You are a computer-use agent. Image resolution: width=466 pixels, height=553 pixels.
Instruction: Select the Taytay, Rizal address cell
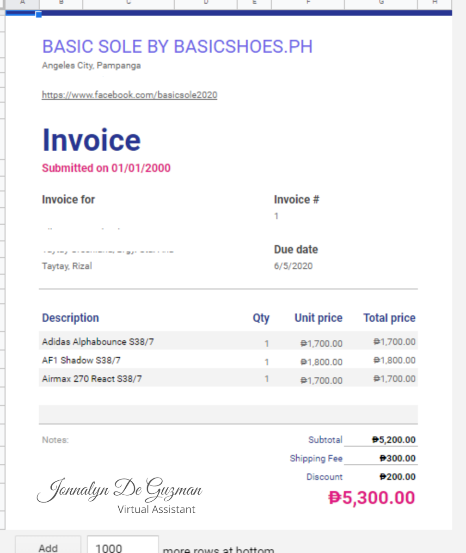point(67,266)
